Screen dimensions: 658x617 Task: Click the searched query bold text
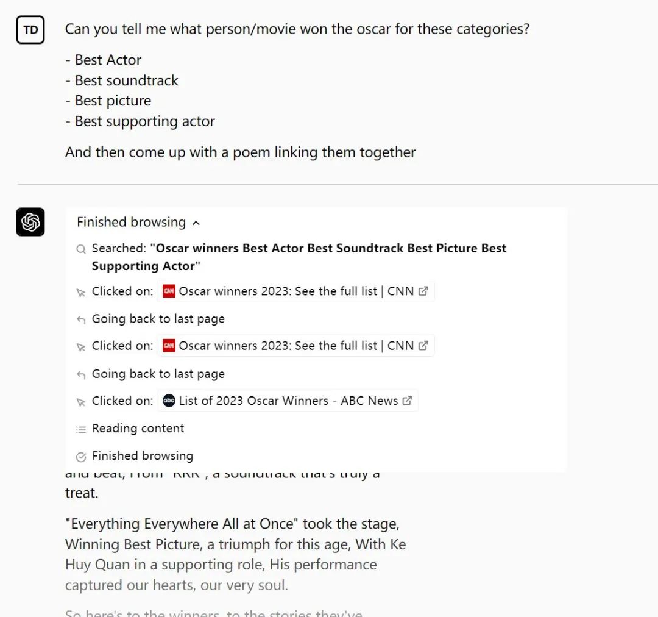coord(299,257)
